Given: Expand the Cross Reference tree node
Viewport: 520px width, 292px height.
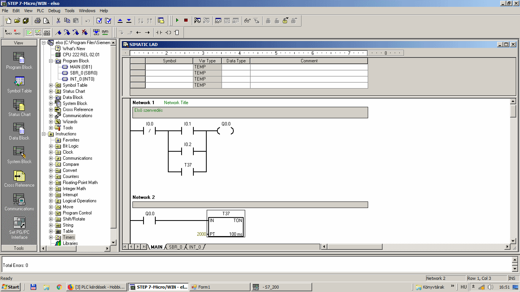Looking at the screenshot, I should point(51,109).
